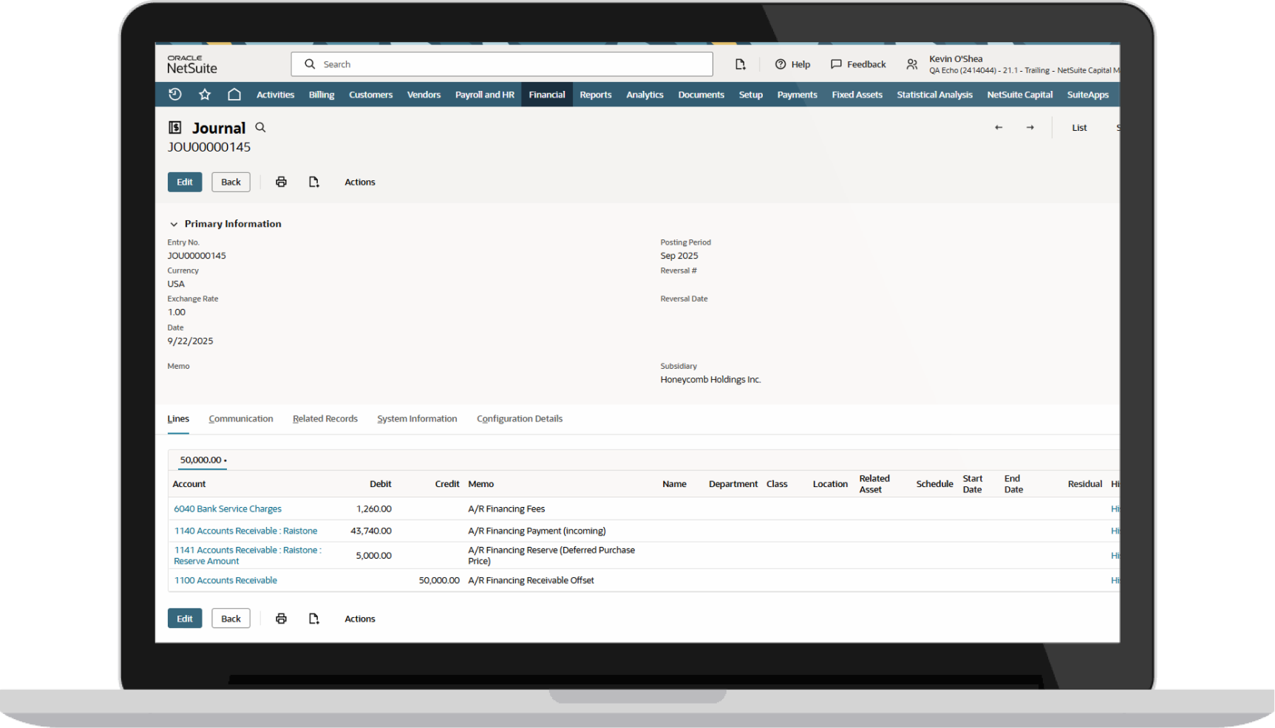Switch to the Communication tab
The height and width of the screenshot is (728, 1275).
click(x=241, y=418)
